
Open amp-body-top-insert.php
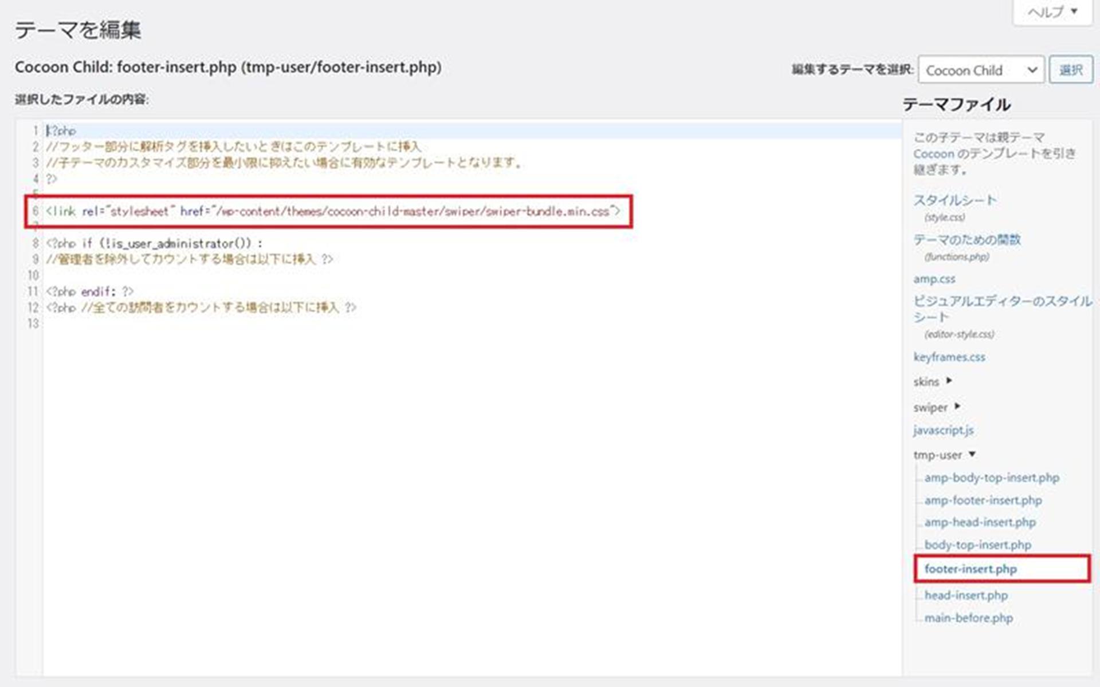[992, 477]
